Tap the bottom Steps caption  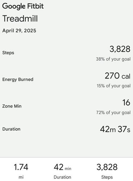pyautogui.click(x=107, y=177)
